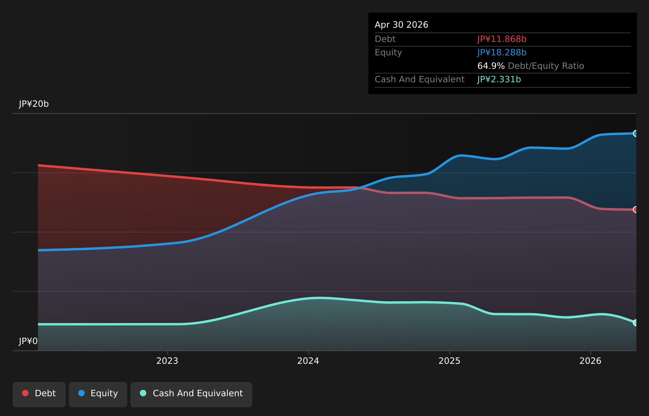Click the red Debt legend dot
This screenshot has width=649, height=416.
(x=25, y=393)
